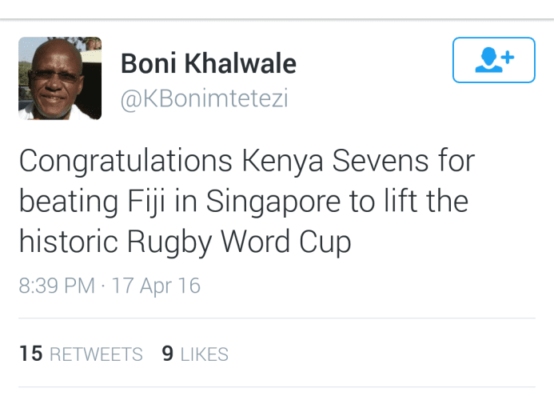Click the word Singapore in the tweet
The width and height of the screenshot is (554, 408).
[273, 202]
